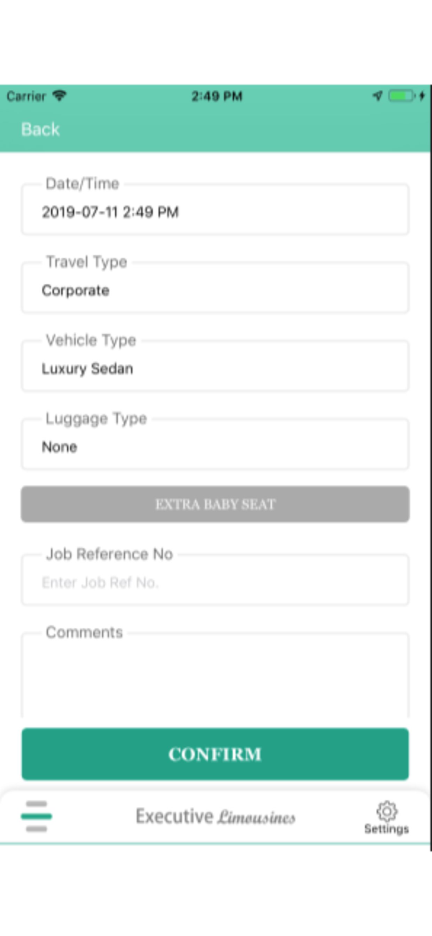Tap the Executive Limousines logo

tap(216, 816)
